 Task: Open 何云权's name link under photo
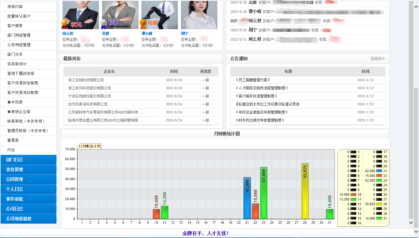(68, 33)
